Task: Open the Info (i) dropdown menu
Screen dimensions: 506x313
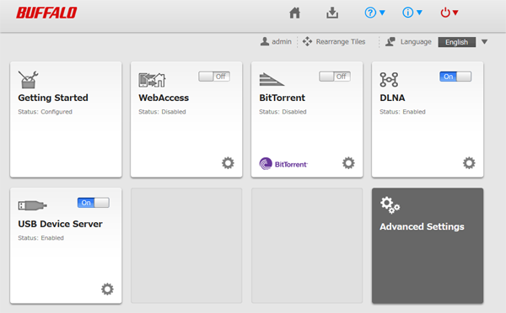Action: (412, 13)
